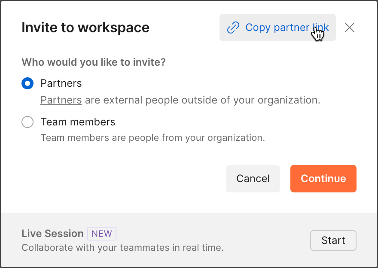Start a Live Session

click(x=333, y=240)
